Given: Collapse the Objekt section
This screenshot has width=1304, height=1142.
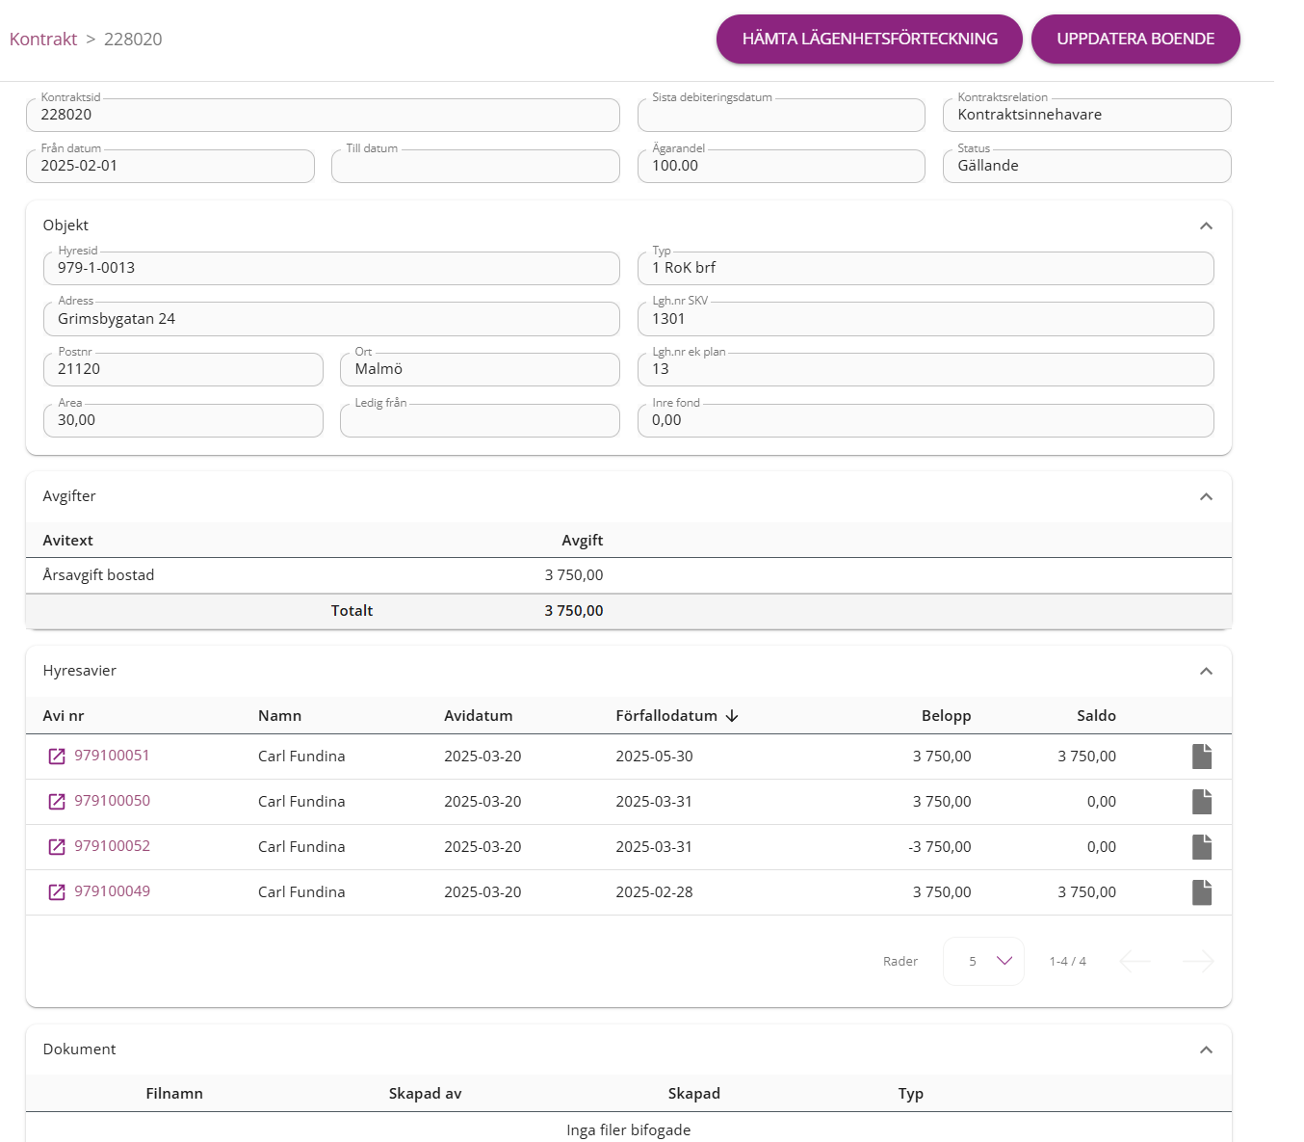Looking at the screenshot, I should pyautogui.click(x=1206, y=226).
